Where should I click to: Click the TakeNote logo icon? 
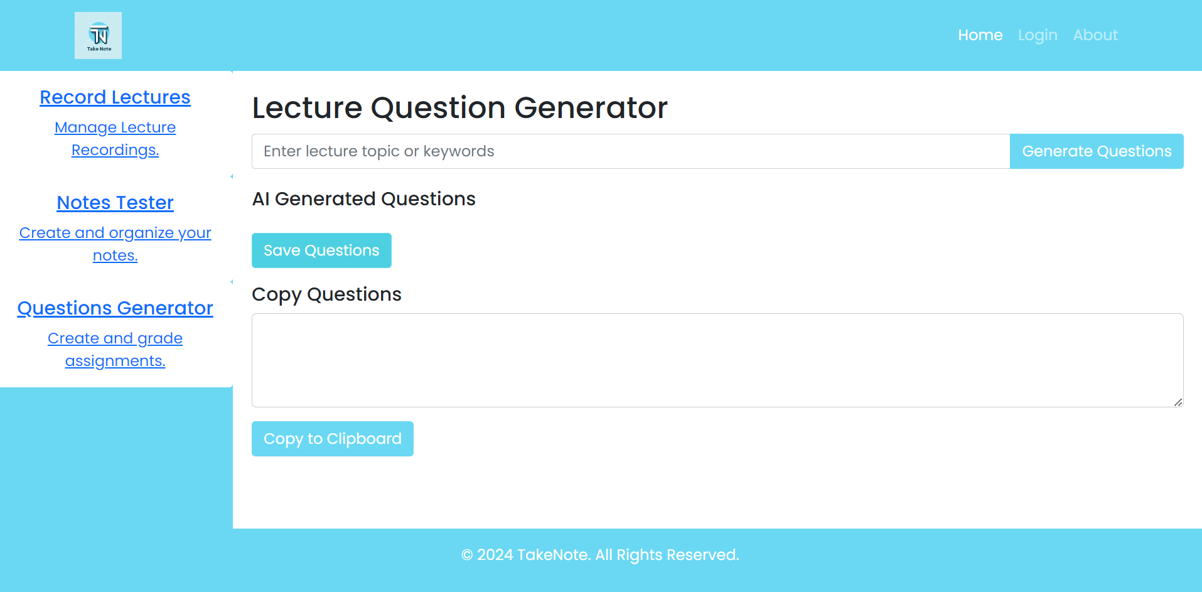click(98, 35)
